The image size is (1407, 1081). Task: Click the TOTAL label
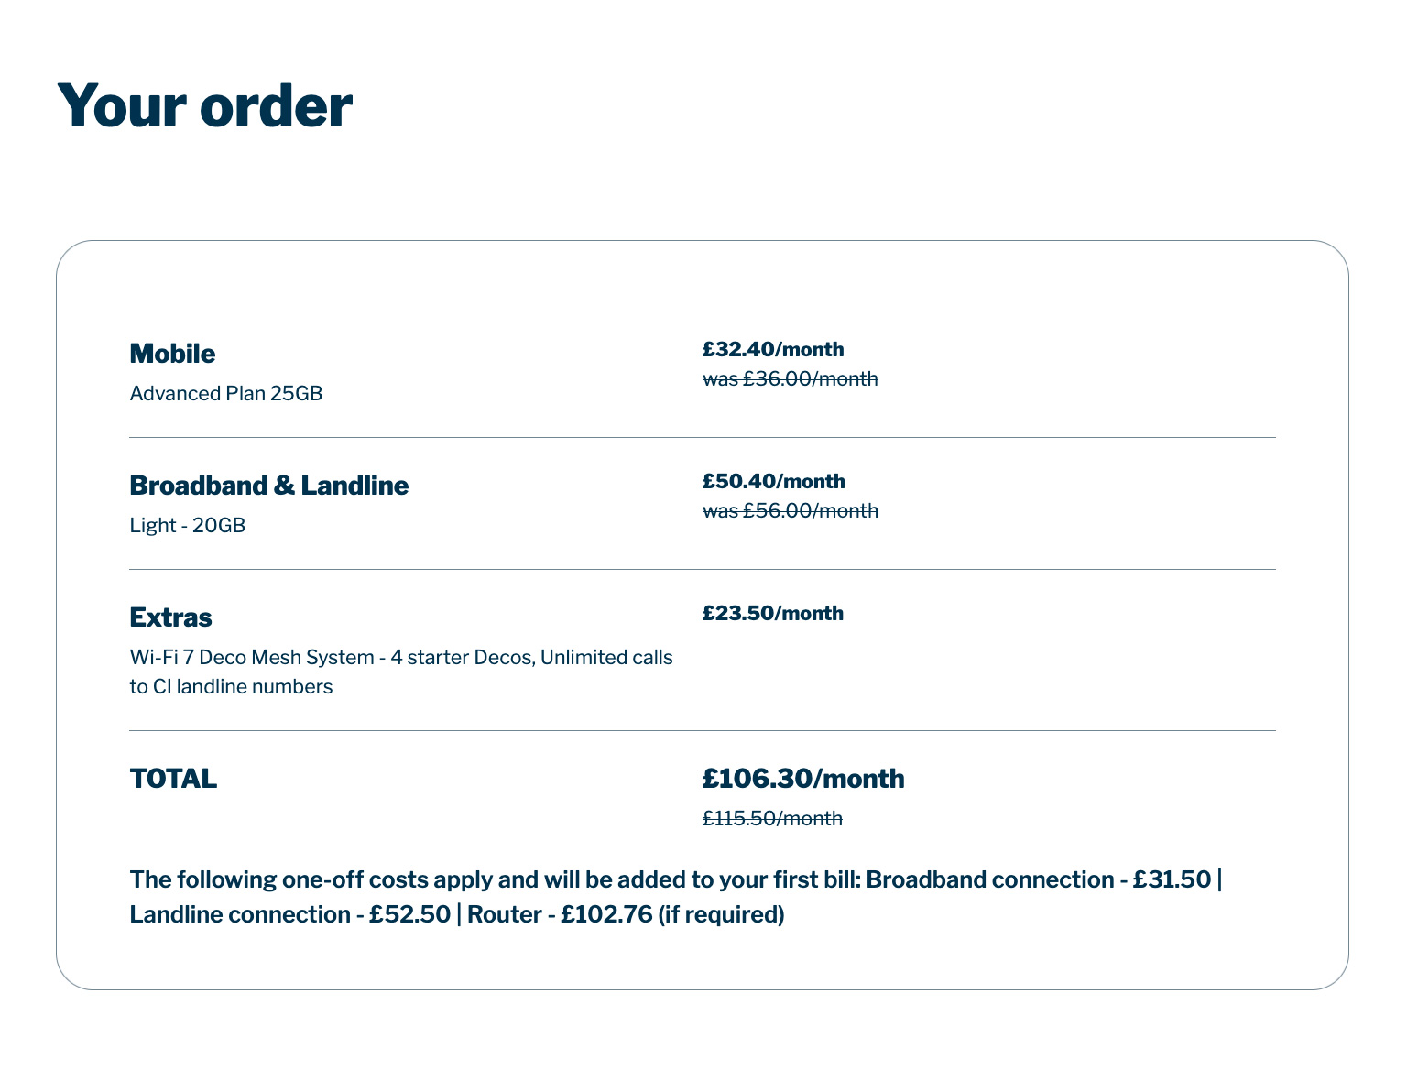(x=173, y=779)
